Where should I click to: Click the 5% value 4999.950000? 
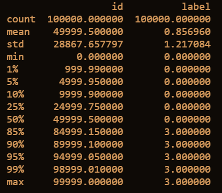[x=91, y=82]
